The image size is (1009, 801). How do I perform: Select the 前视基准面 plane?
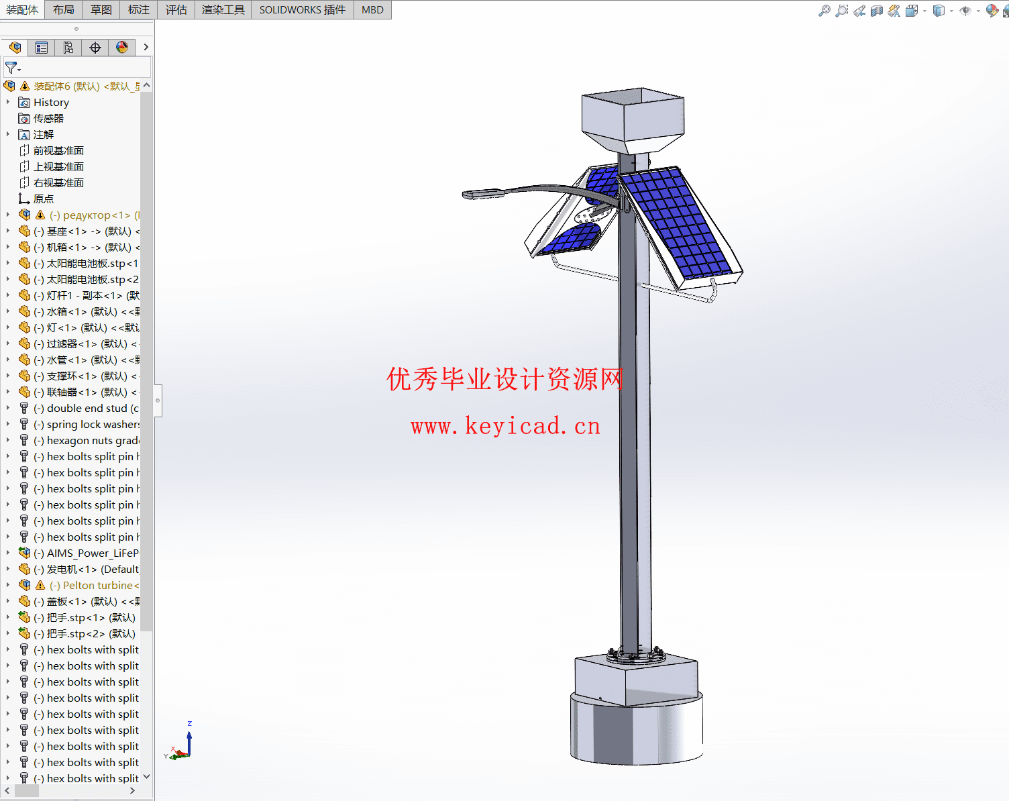click(58, 150)
